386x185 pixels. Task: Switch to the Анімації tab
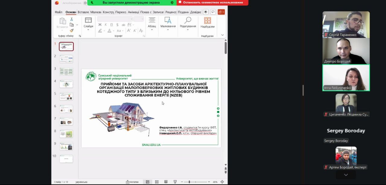pyautogui.click(x=133, y=12)
